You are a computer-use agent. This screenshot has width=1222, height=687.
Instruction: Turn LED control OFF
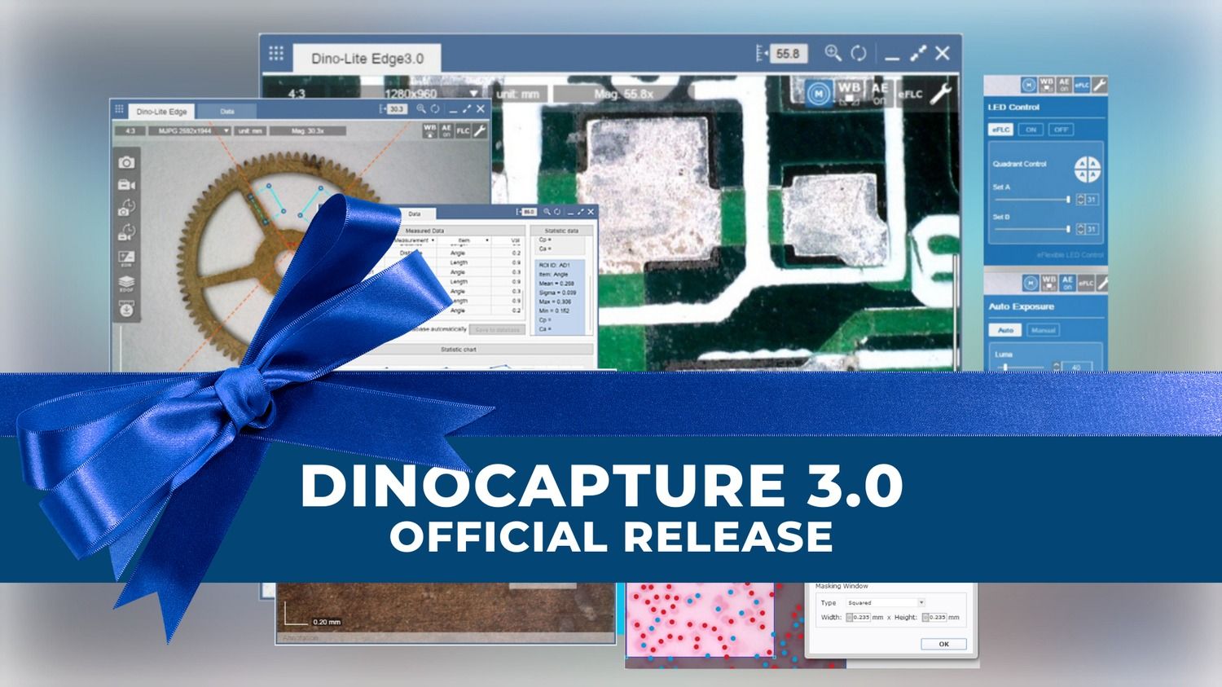pyautogui.click(x=1060, y=130)
